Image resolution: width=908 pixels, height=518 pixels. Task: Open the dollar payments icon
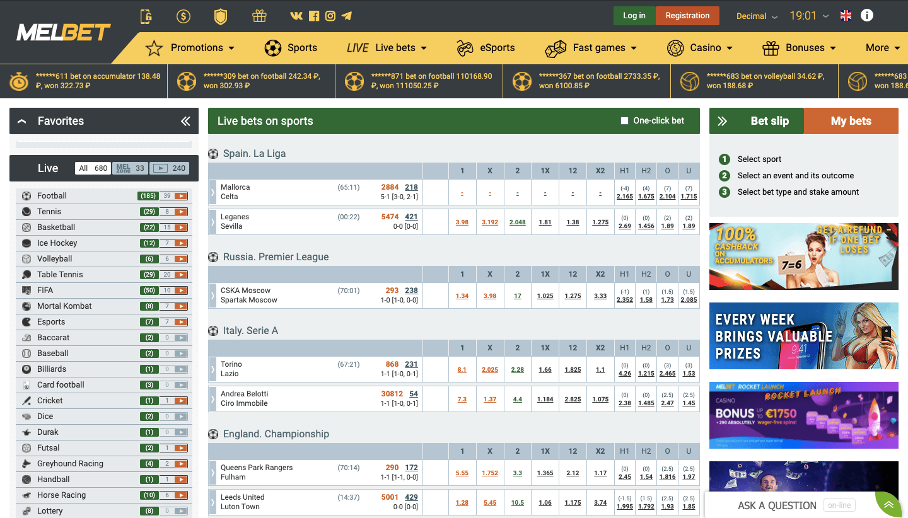coord(183,16)
